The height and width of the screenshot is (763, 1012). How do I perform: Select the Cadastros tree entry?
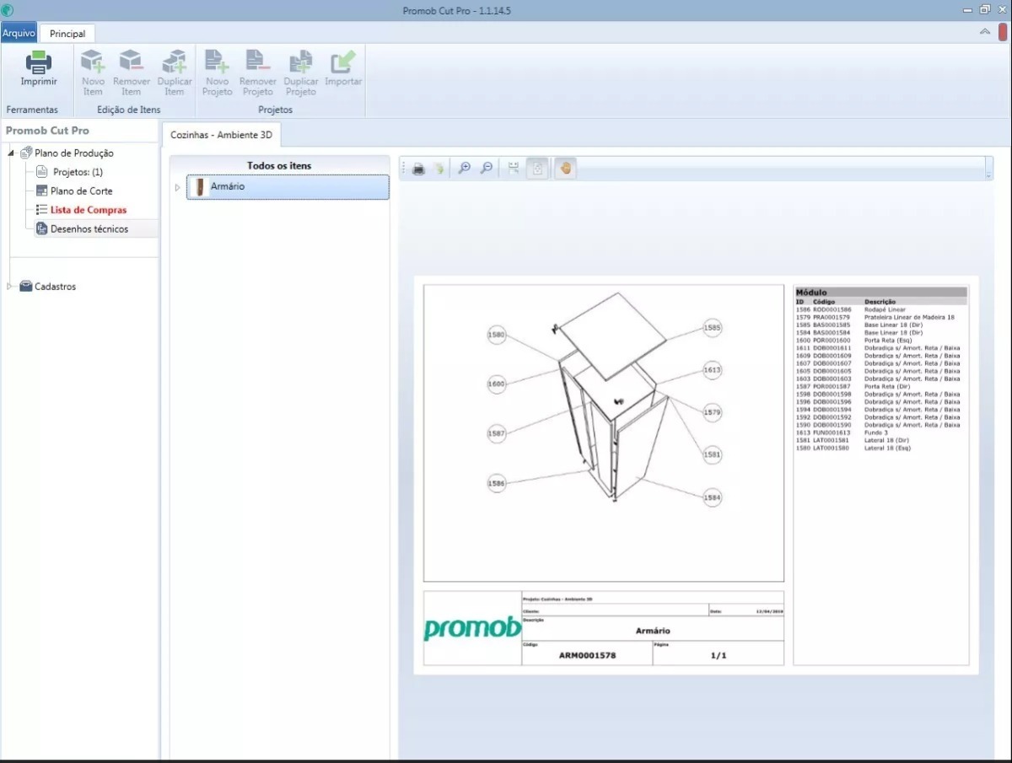click(55, 287)
